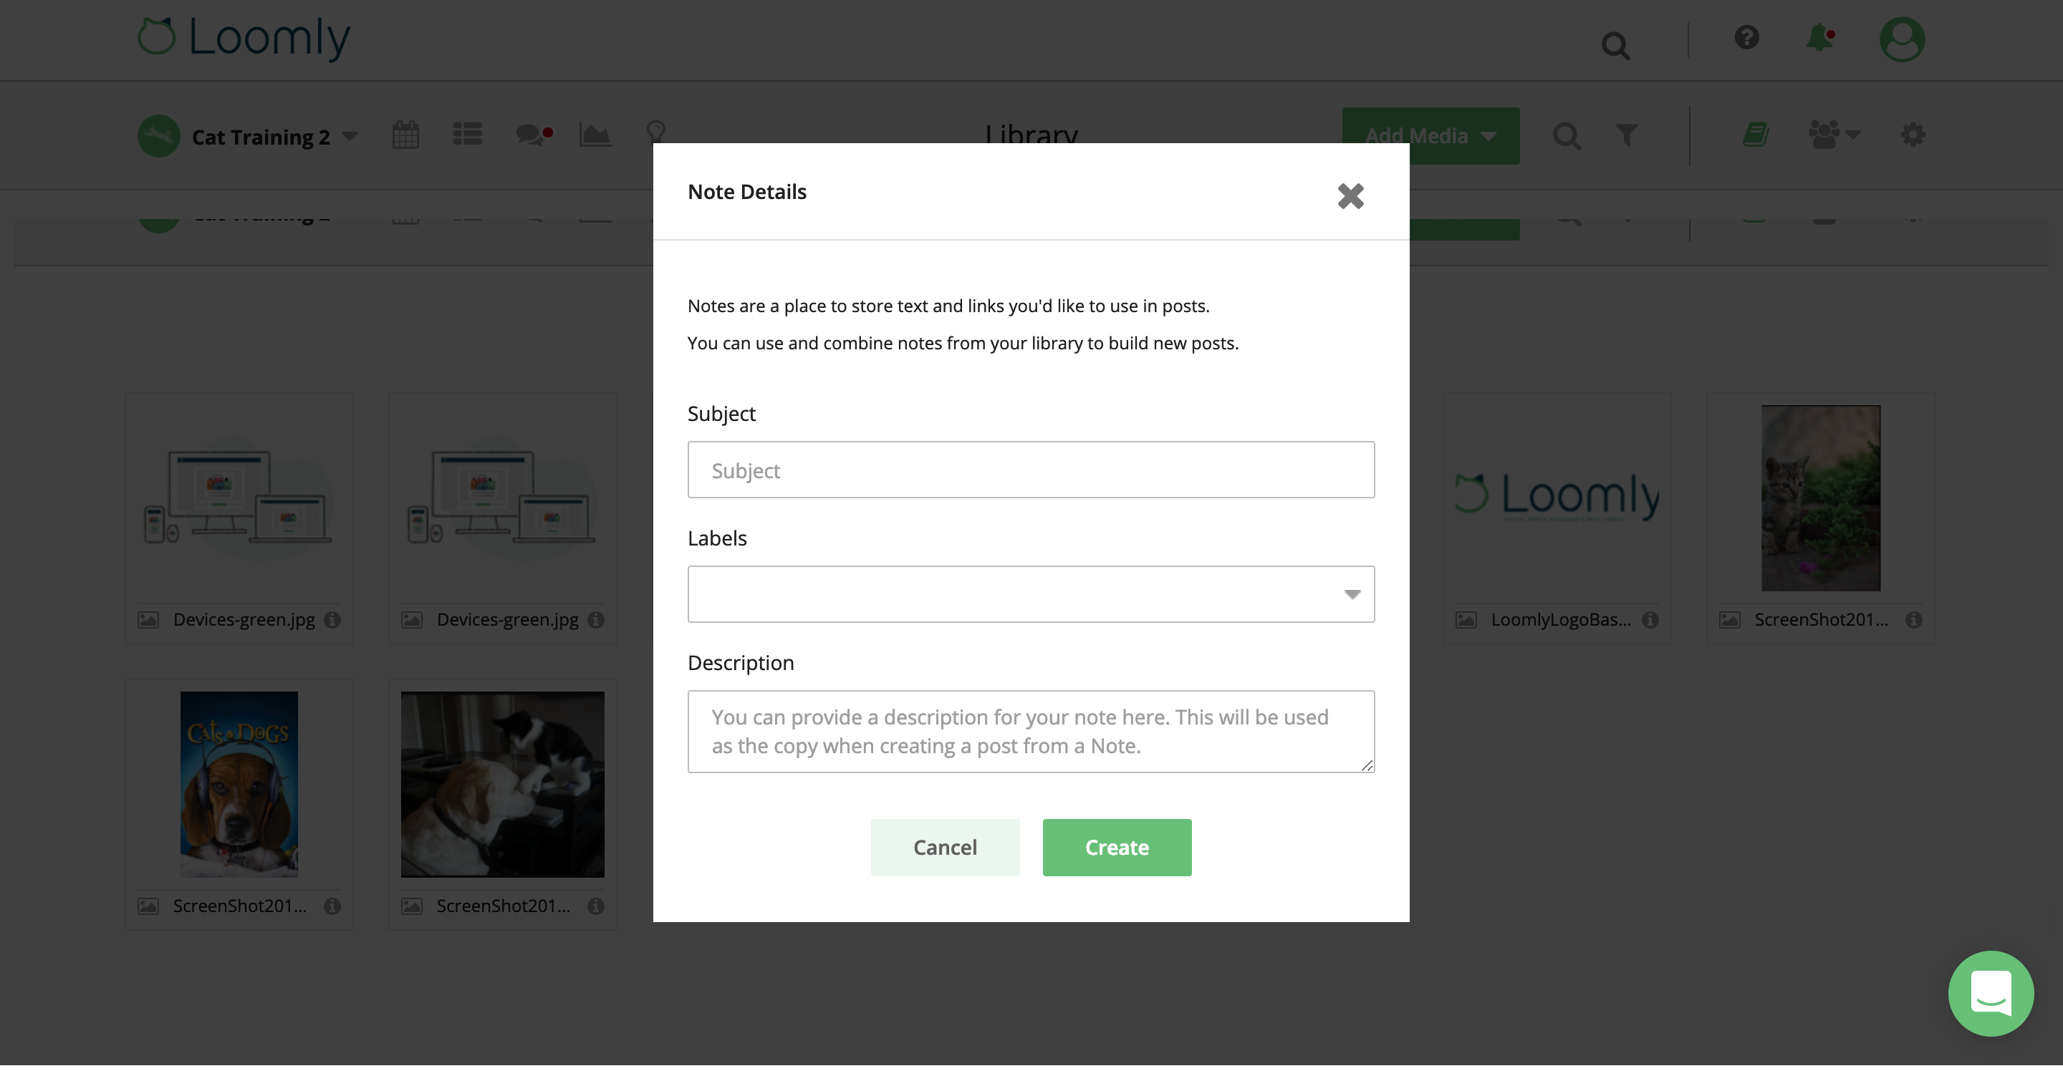Switch to the list view icon

coord(468,135)
